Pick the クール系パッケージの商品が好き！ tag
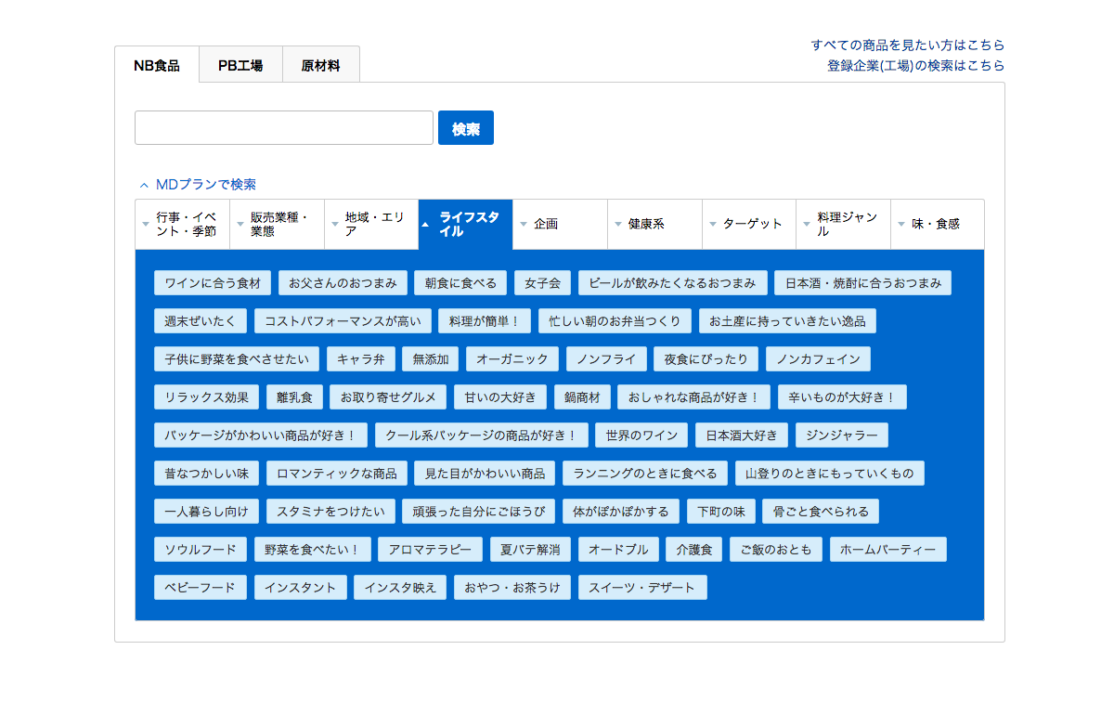 (481, 435)
